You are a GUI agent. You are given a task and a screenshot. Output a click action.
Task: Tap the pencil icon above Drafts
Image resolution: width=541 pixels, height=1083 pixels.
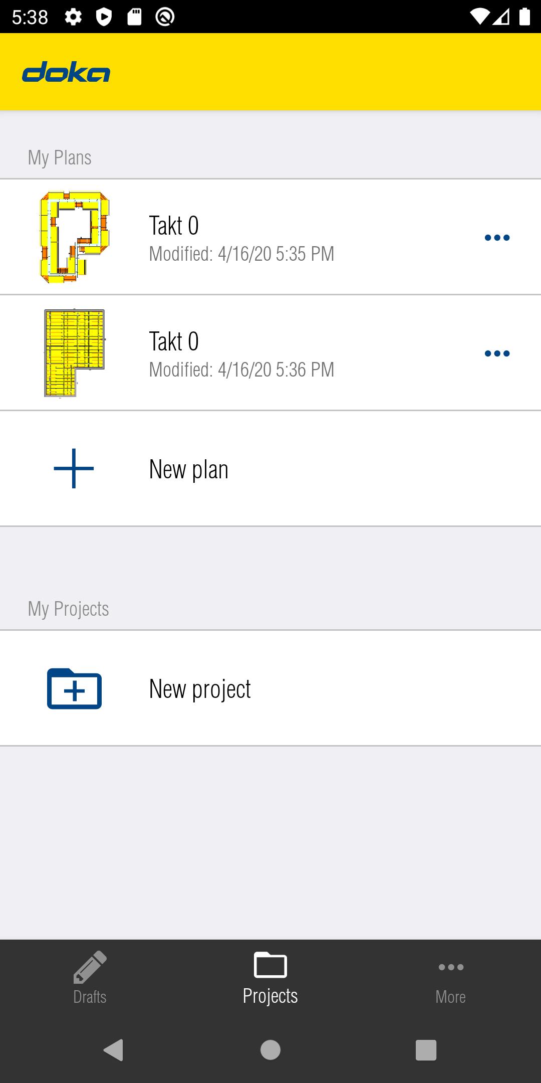click(x=90, y=967)
